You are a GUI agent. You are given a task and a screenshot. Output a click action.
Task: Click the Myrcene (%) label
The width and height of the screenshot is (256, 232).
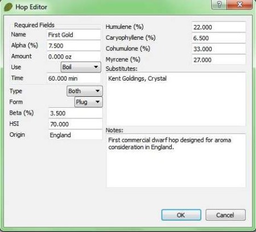(x=123, y=60)
